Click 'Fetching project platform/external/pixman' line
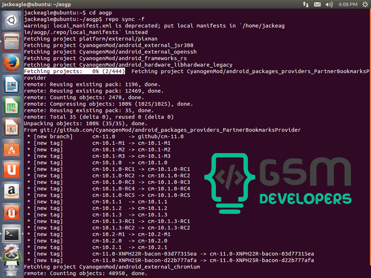The image size is (371, 278). (x=91, y=39)
